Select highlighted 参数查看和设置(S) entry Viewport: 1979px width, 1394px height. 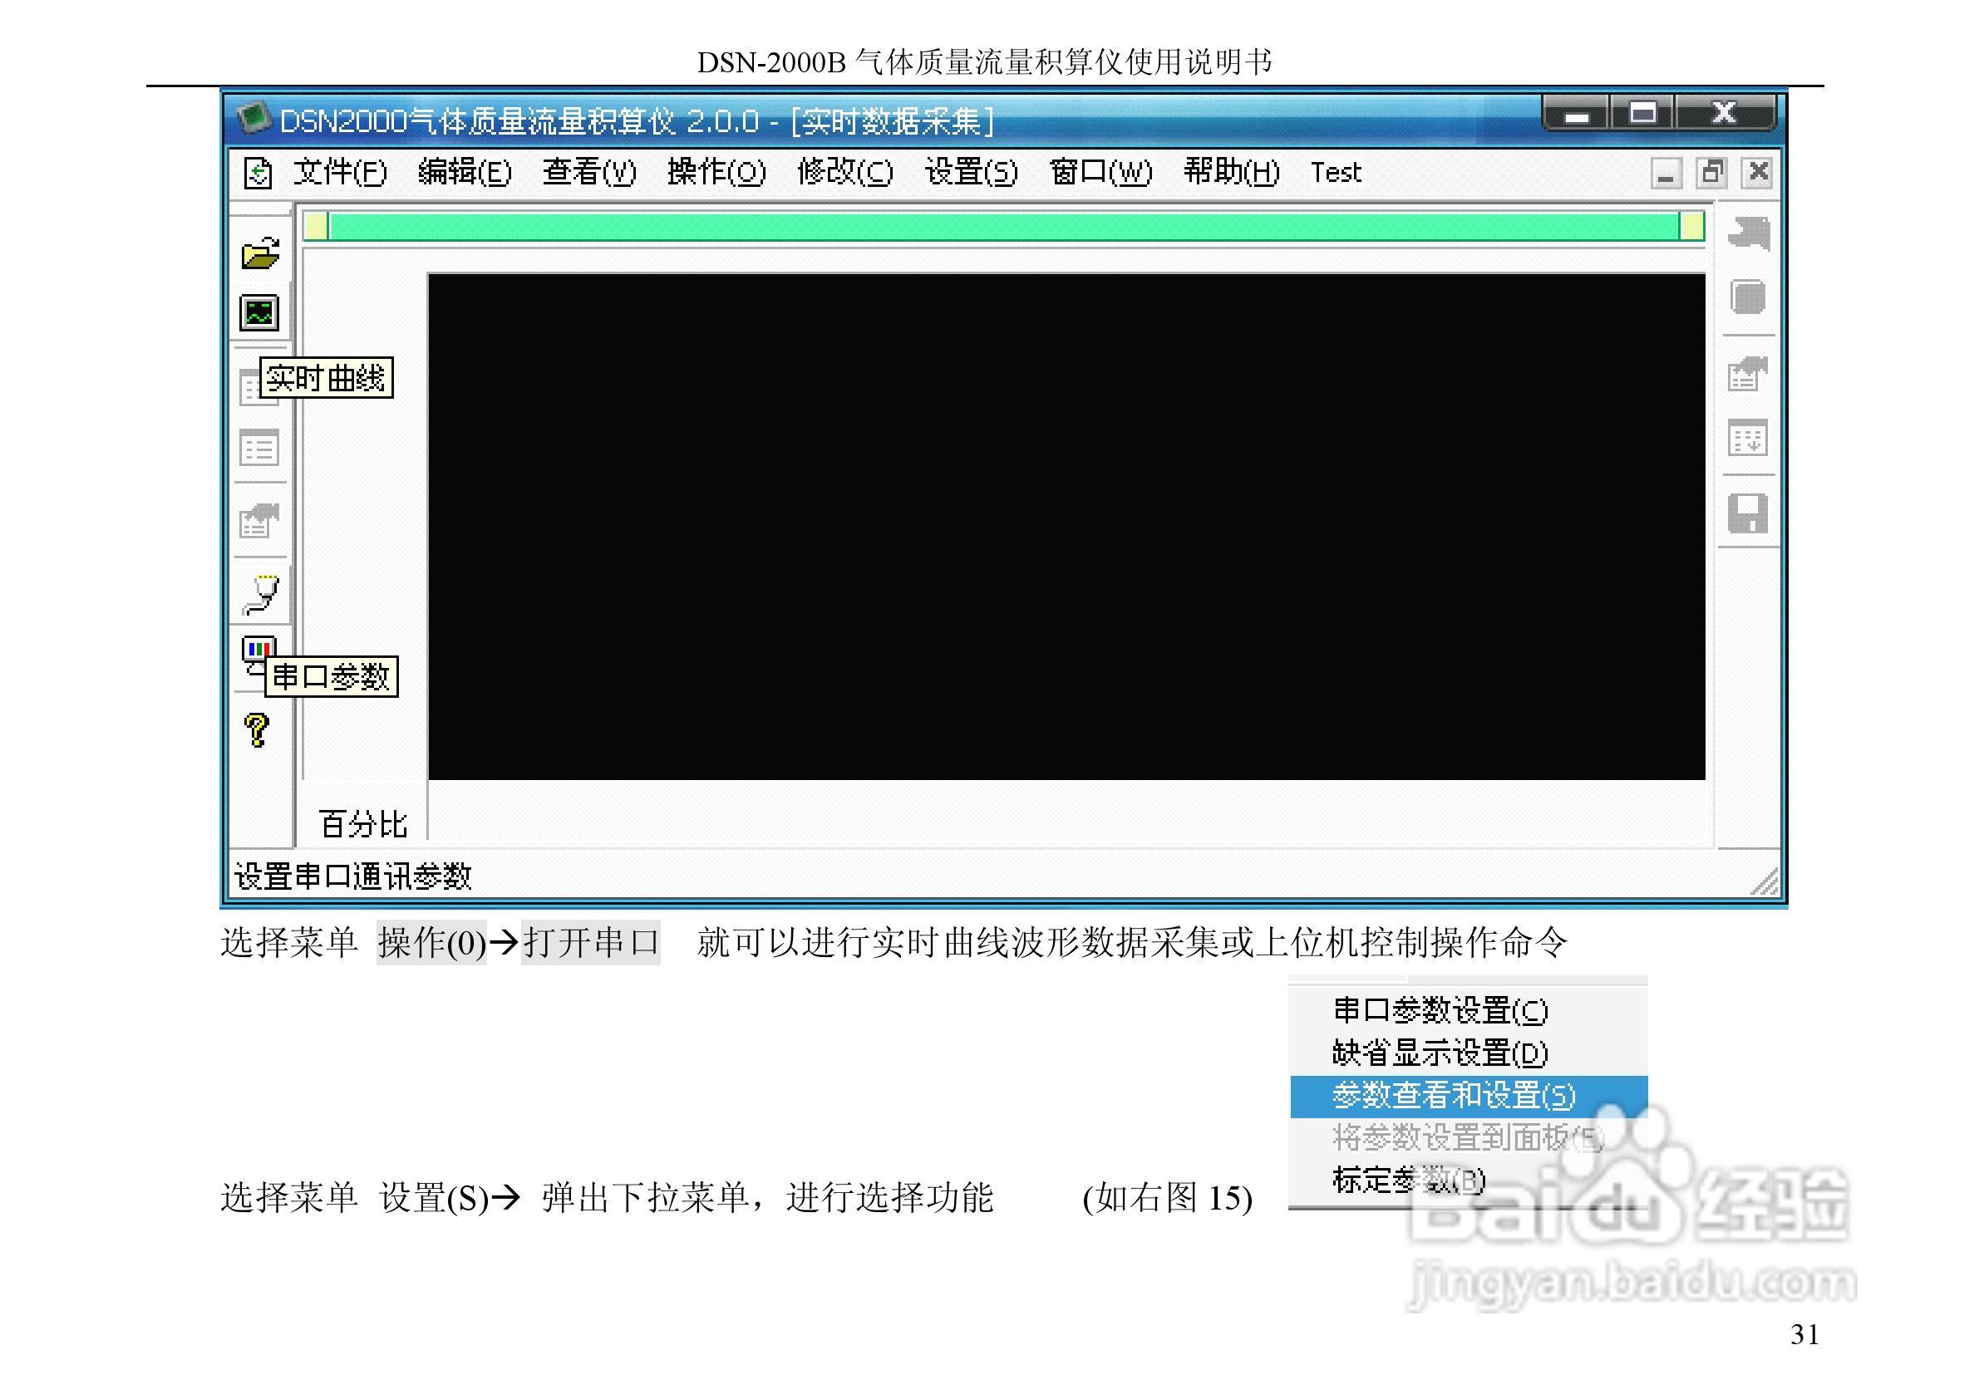pyautogui.click(x=1453, y=1096)
